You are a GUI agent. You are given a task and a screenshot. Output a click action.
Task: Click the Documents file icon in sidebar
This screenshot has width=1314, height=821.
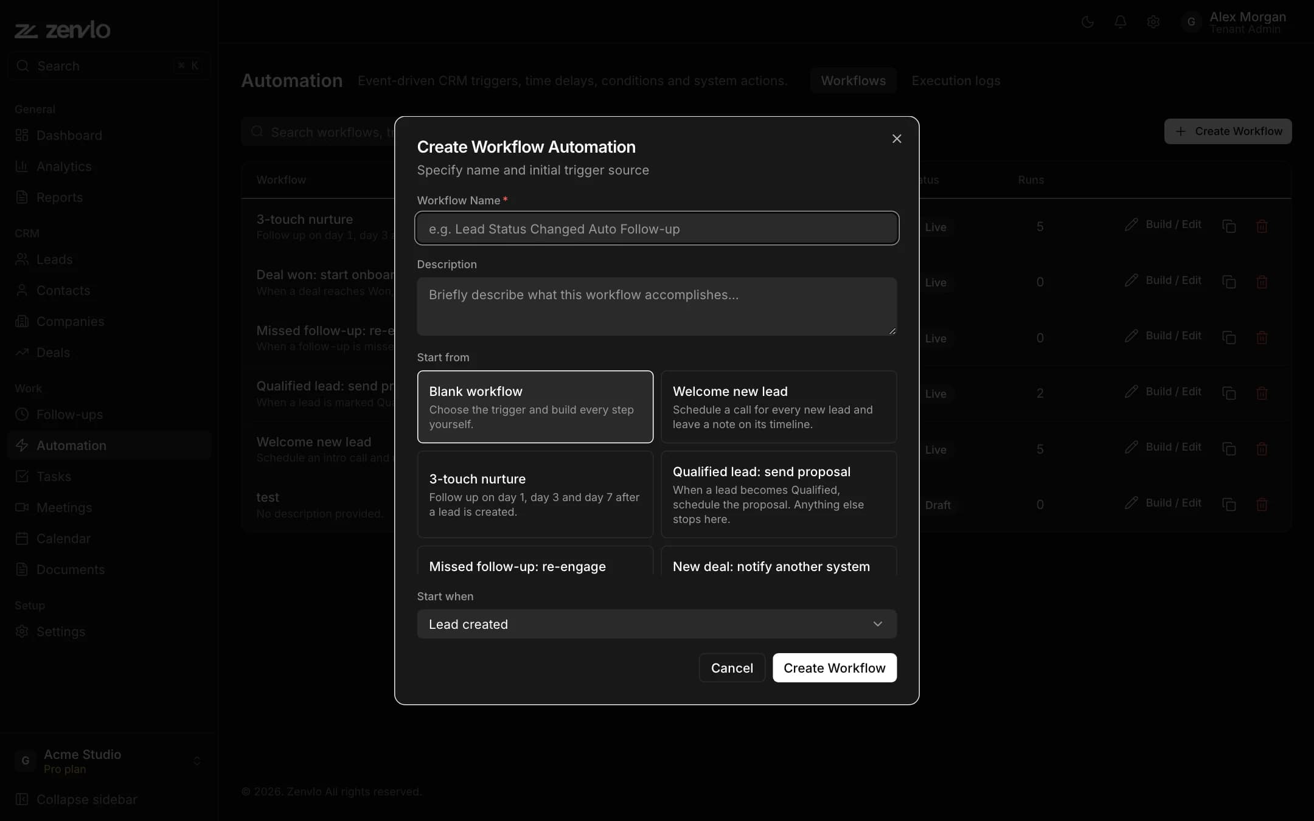coord(22,569)
